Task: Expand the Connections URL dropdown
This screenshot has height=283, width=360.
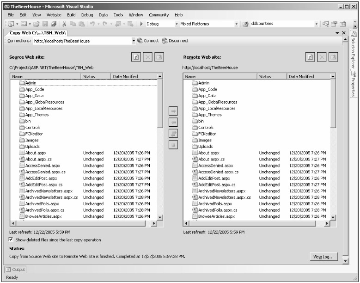Action: pos(134,41)
